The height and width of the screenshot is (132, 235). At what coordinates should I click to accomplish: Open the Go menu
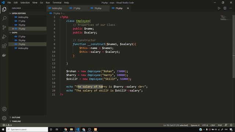(x=41, y=3)
